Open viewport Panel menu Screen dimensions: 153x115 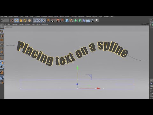click(x=38, y=24)
